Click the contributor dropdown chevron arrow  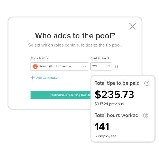(84, 67)
